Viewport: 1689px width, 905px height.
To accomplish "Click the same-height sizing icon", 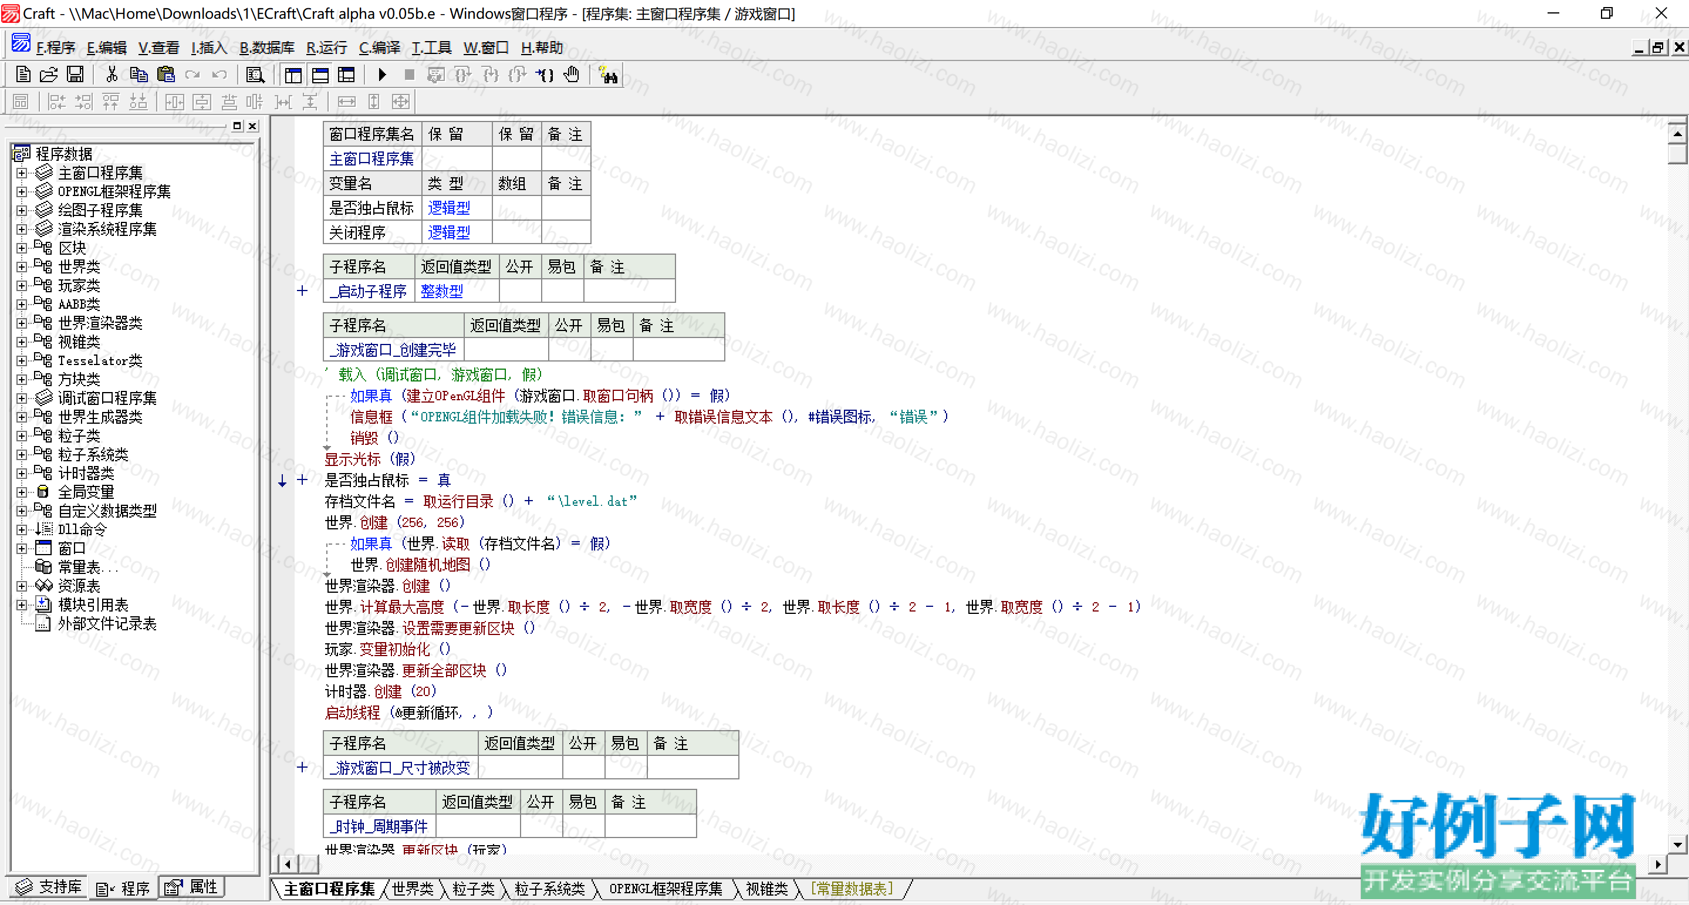I will [373, 102].
